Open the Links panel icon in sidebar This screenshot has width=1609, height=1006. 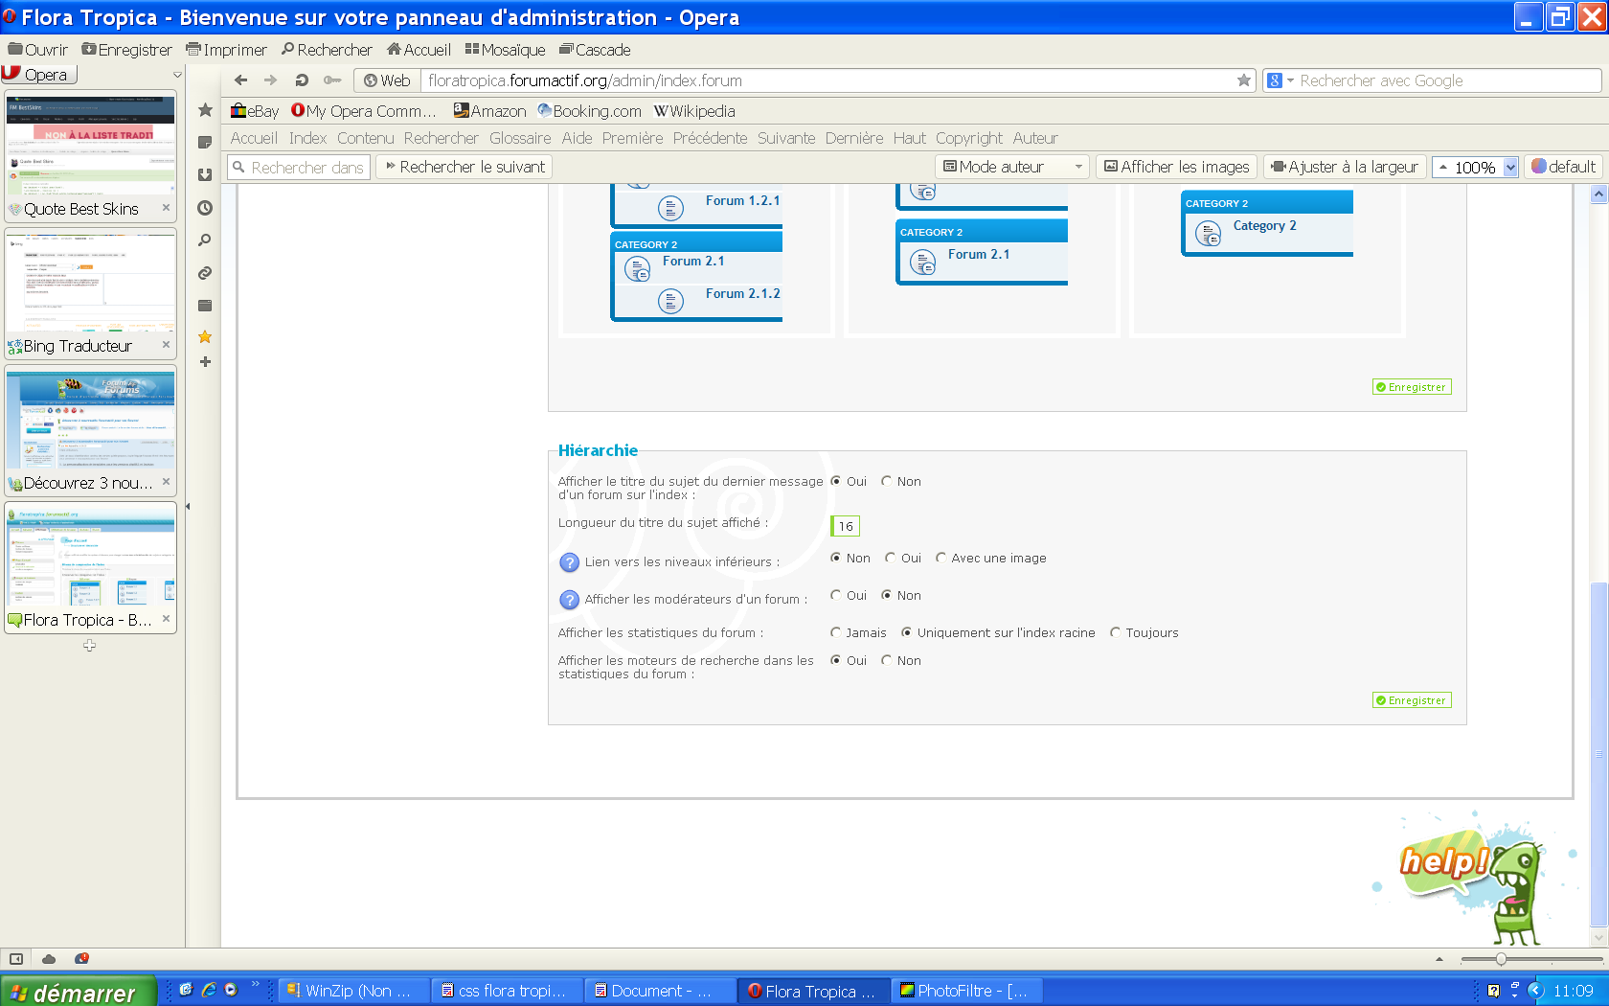(205, 273)
